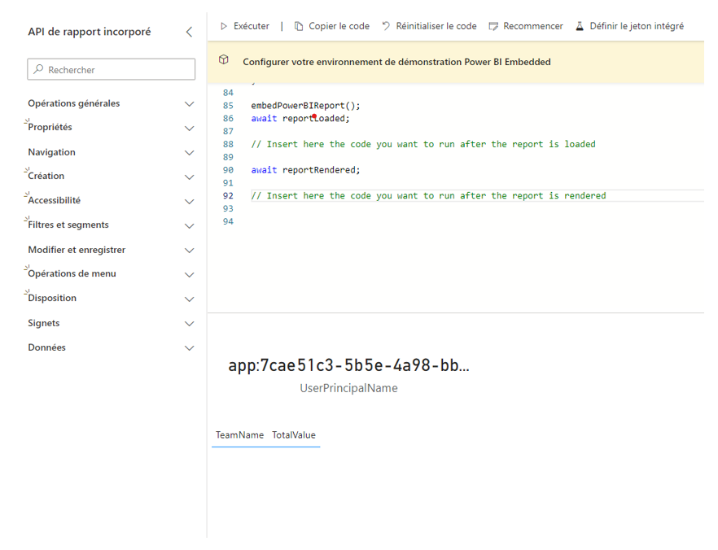Click UserPrincipalName card label
This screenshot has height=550, width=718.
click(x=348, y=388)
